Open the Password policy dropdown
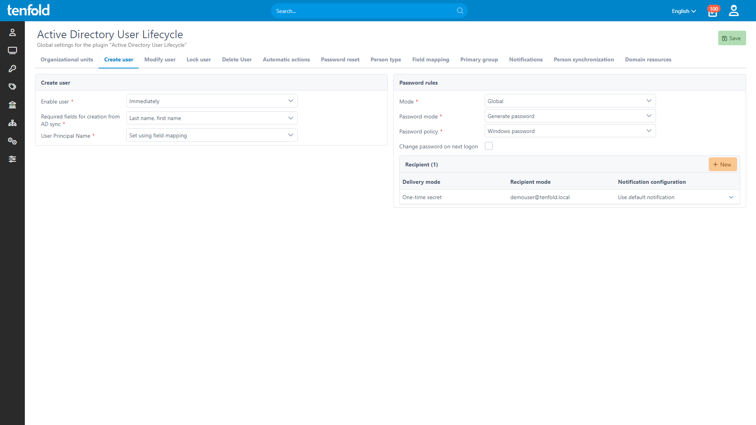The height and width of the screenshot is (425, 756). tap(570, 131)
